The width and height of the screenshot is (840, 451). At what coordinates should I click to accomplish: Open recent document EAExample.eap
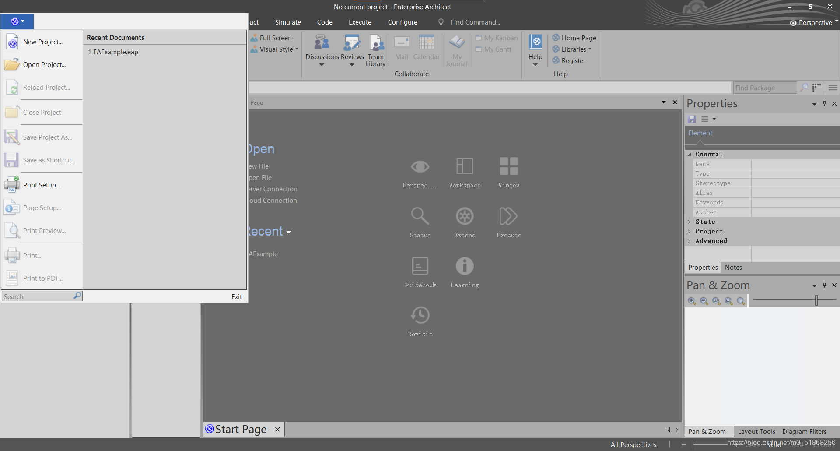[x=113, y=52]
